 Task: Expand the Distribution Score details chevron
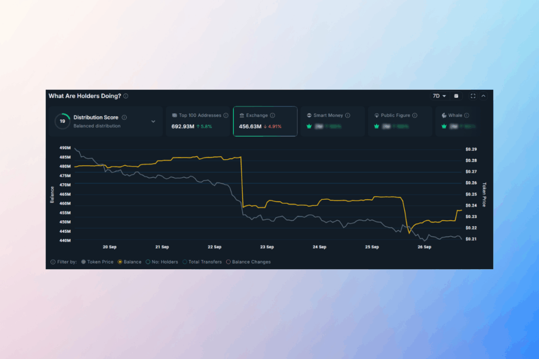[x=153, y=121]
